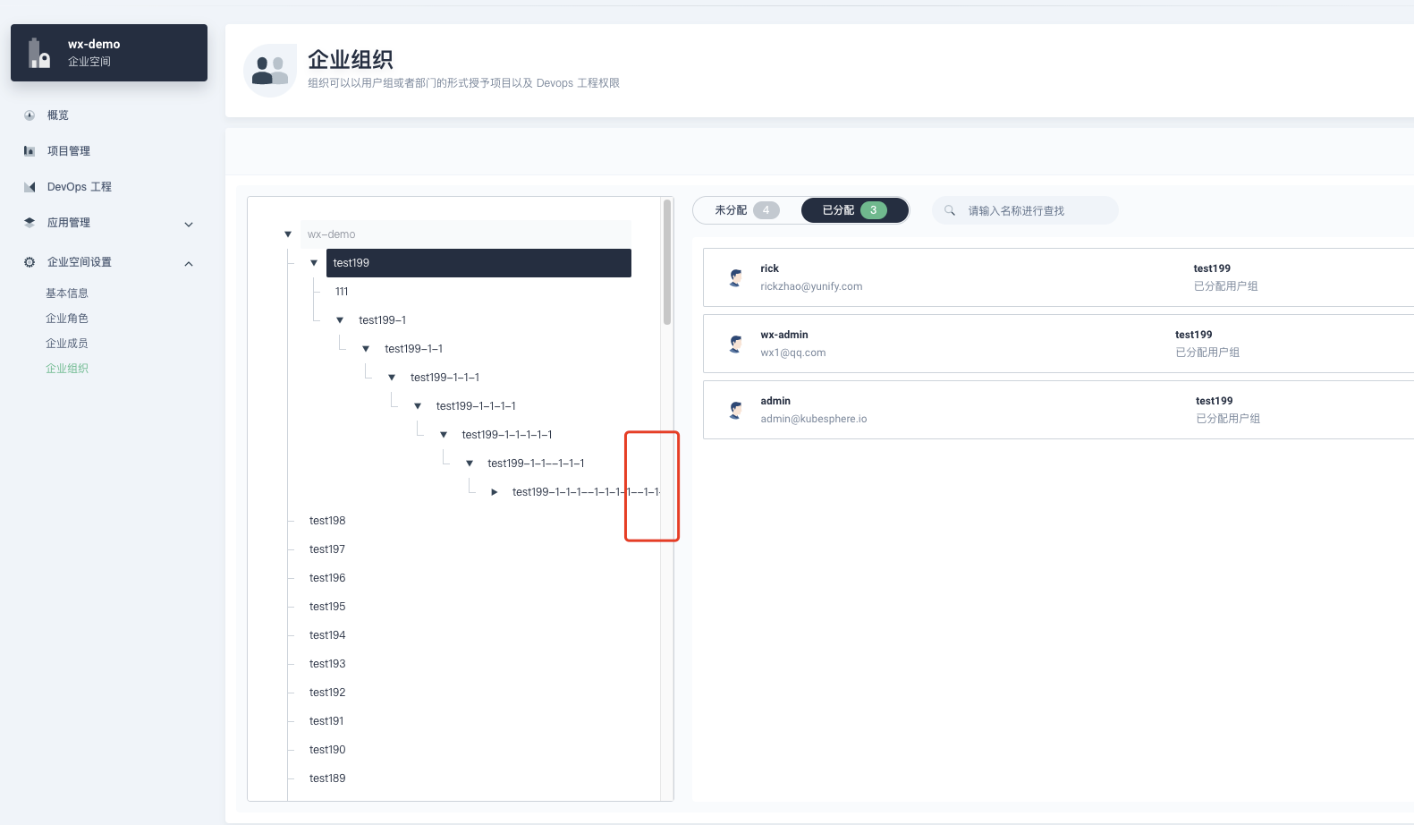
Task: Click the wx-demo workspace card
Action: (109, 53)
